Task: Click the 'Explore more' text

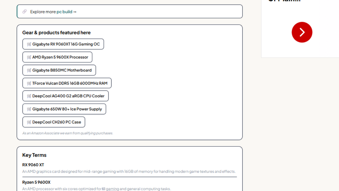Action: point(43,12)
